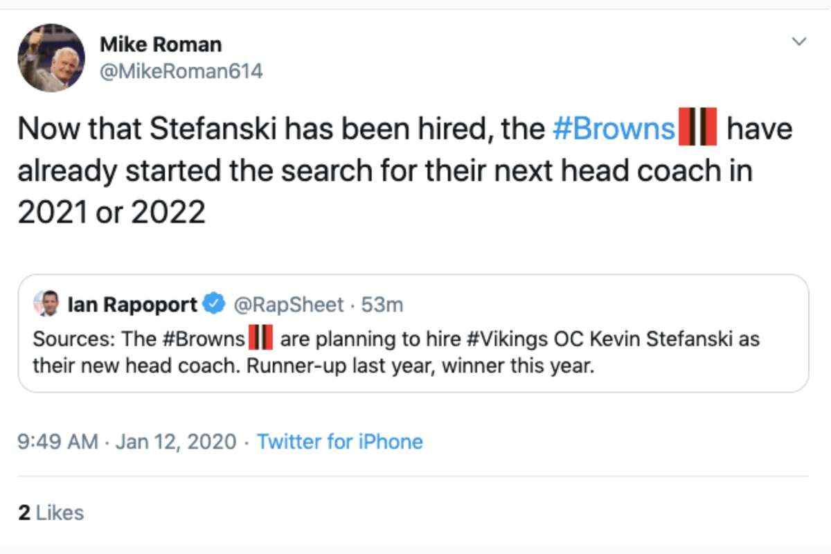
Task: Click Mike Roman's profile picture
Action: (51, 57)
